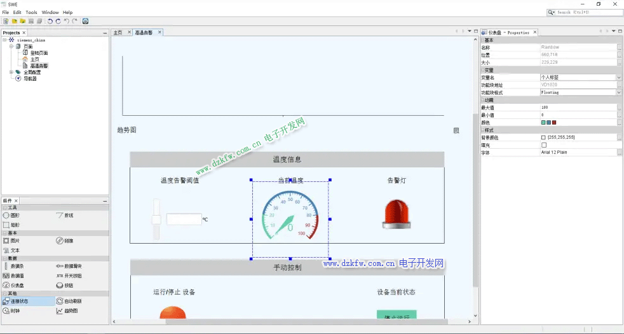This screenshot has width=624, height=334.
Task: Collapse the 动画 properties section
Action: tap(483, 100)
